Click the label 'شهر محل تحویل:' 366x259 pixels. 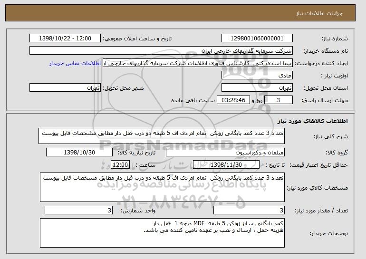click(x=124, y=88)
